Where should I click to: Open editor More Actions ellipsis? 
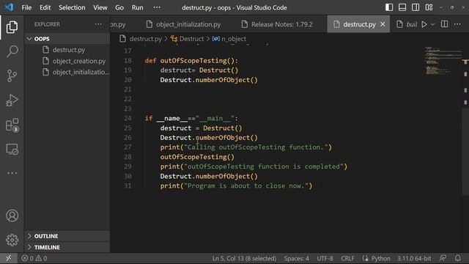(x=457, y=24)
